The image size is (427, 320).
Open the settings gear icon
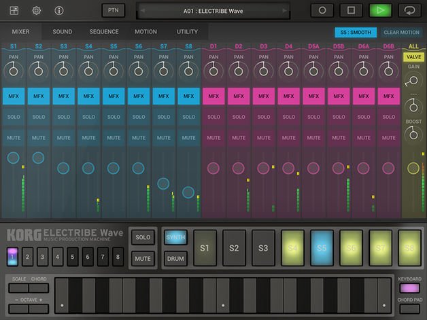(x=37, y=11)
